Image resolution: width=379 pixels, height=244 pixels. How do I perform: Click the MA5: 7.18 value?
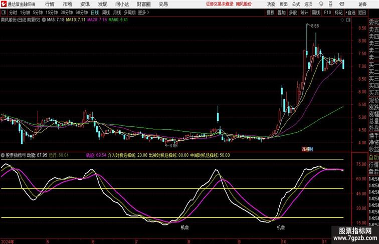click(x=56, y=20)
